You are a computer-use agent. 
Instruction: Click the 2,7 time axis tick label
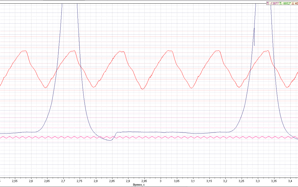(63, 181)
